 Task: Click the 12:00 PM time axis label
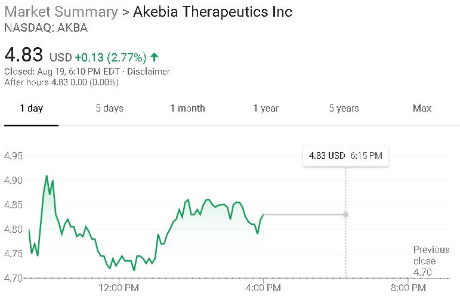[x=119, y=288]
